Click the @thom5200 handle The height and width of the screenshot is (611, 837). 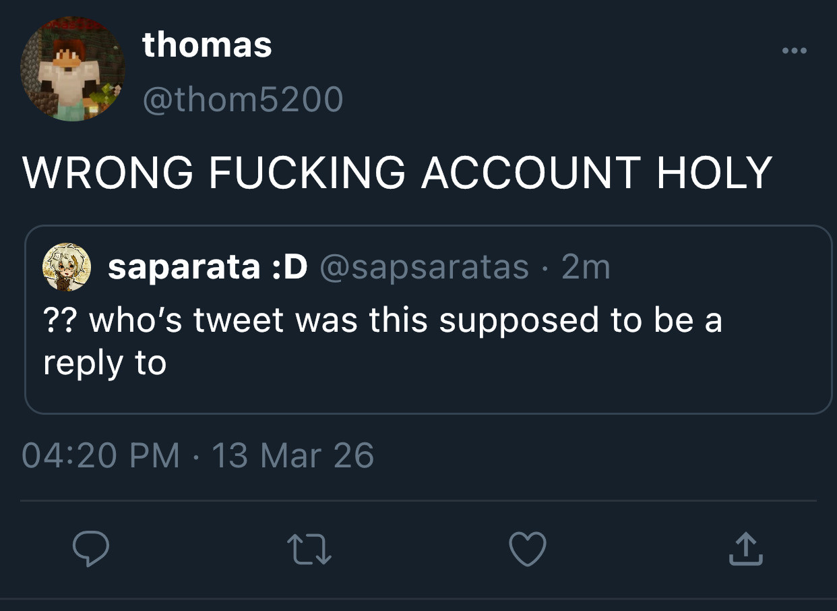pos(243,100)
